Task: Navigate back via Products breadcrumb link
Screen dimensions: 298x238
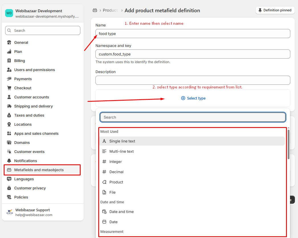Action: pyautogui.click(x=110, y=11)
